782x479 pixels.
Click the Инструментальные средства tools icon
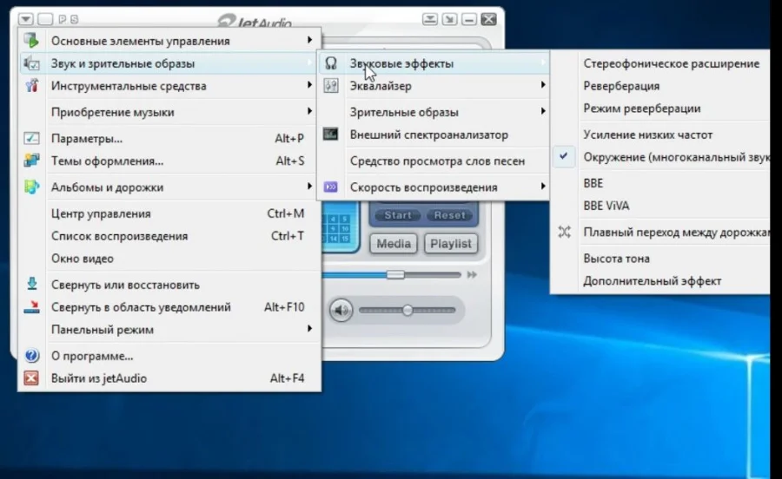[31, 86]
